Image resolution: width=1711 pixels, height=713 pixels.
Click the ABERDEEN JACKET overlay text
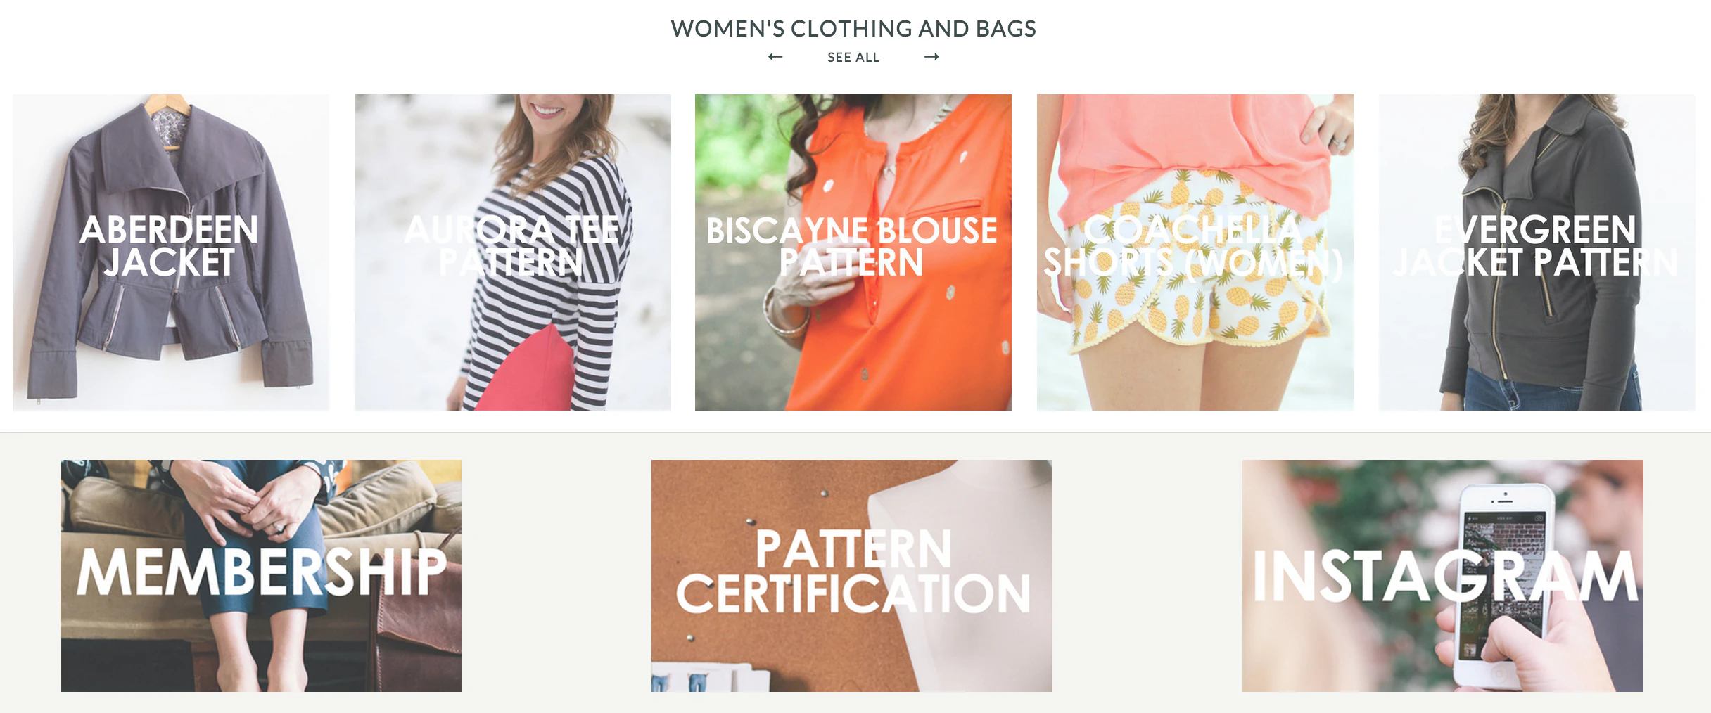(169, 246)
